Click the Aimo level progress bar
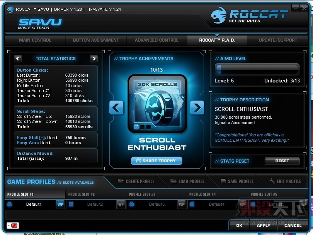The image size is (313, 235). pyautogui.click(x=257, y=69)
